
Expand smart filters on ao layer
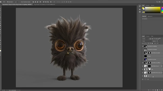point(162,66)
